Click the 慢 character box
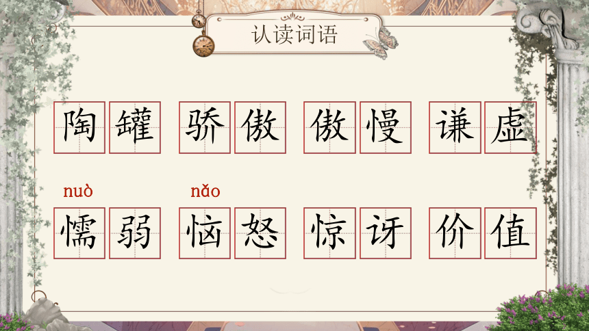The height and width of the screenshot is (331, 589). click(386, 128)
